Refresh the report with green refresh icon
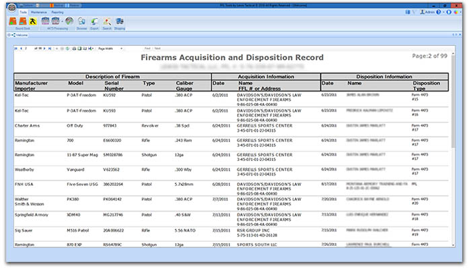The image size is (471, 268). pos(67,48)
